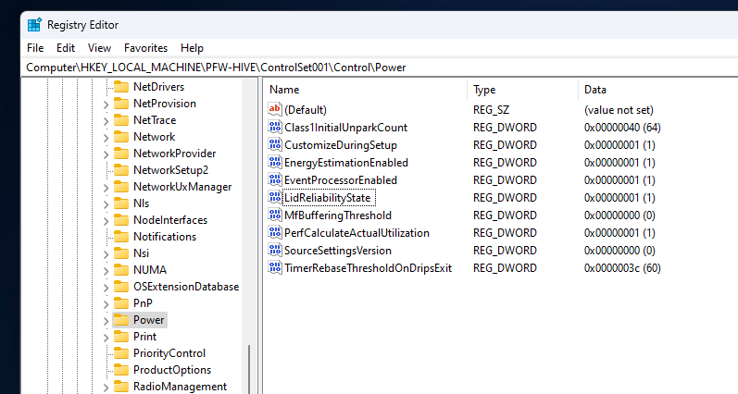Screen dimensions: 738x394
Task: Expand the NetProvision key
Action: click(x=106, y=105)
